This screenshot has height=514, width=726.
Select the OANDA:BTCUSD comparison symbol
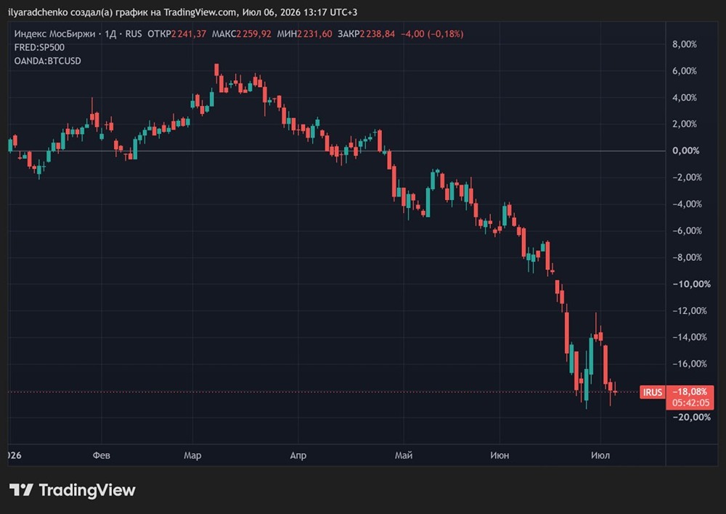48,61
